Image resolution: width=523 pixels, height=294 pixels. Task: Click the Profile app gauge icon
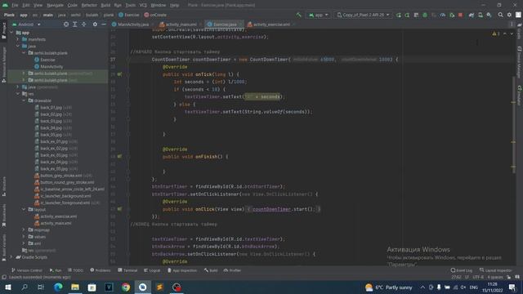(443, 15)
